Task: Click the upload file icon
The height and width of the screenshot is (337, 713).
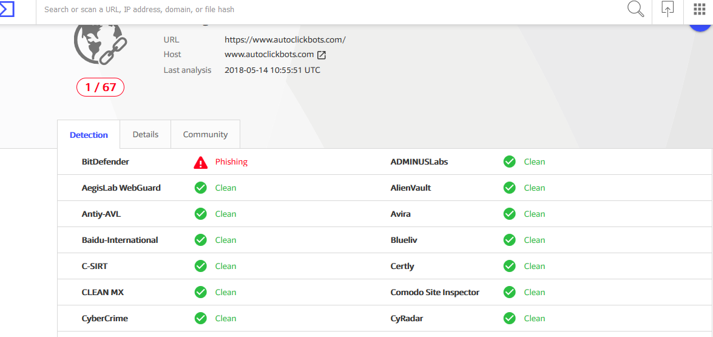Action: pyautogui.click(x=667, y=9)
